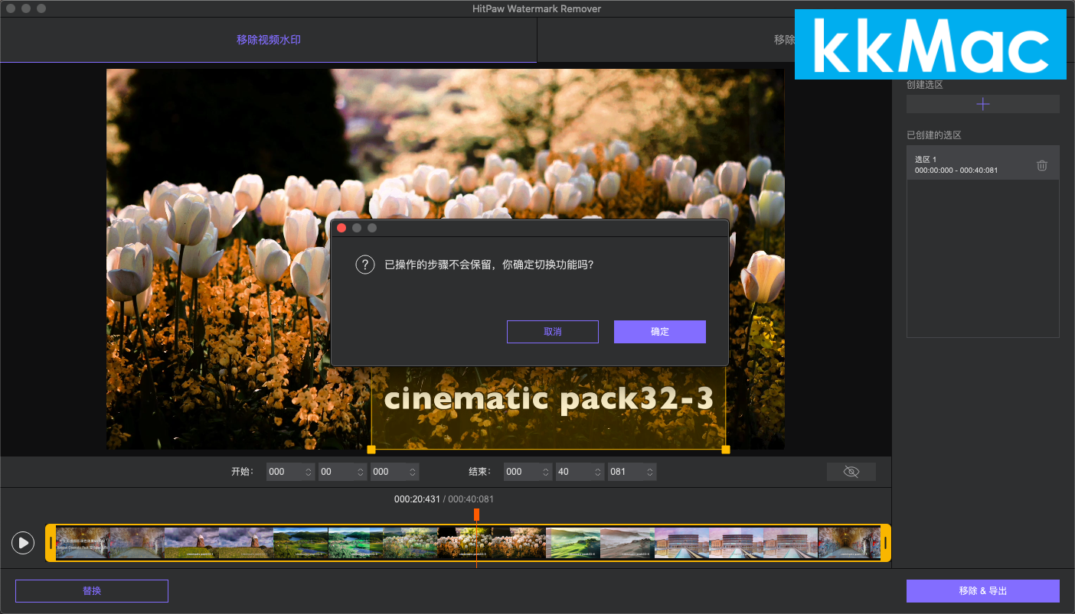Close the HitPaw main window
Viewport: 1075px width, 614px height.
point(11,8)
